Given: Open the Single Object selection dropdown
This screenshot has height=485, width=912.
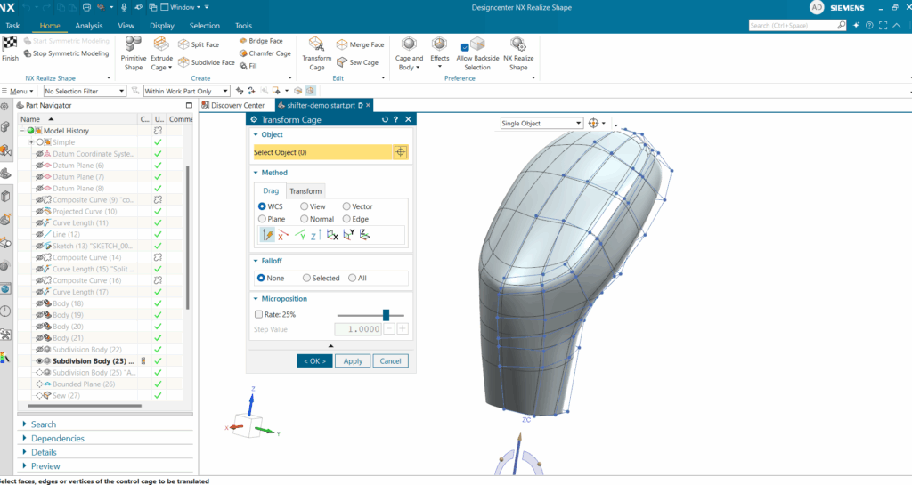Looking at the screenshot, I should tap(541, 123).
